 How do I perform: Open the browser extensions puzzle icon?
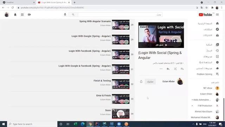[212, 8]
